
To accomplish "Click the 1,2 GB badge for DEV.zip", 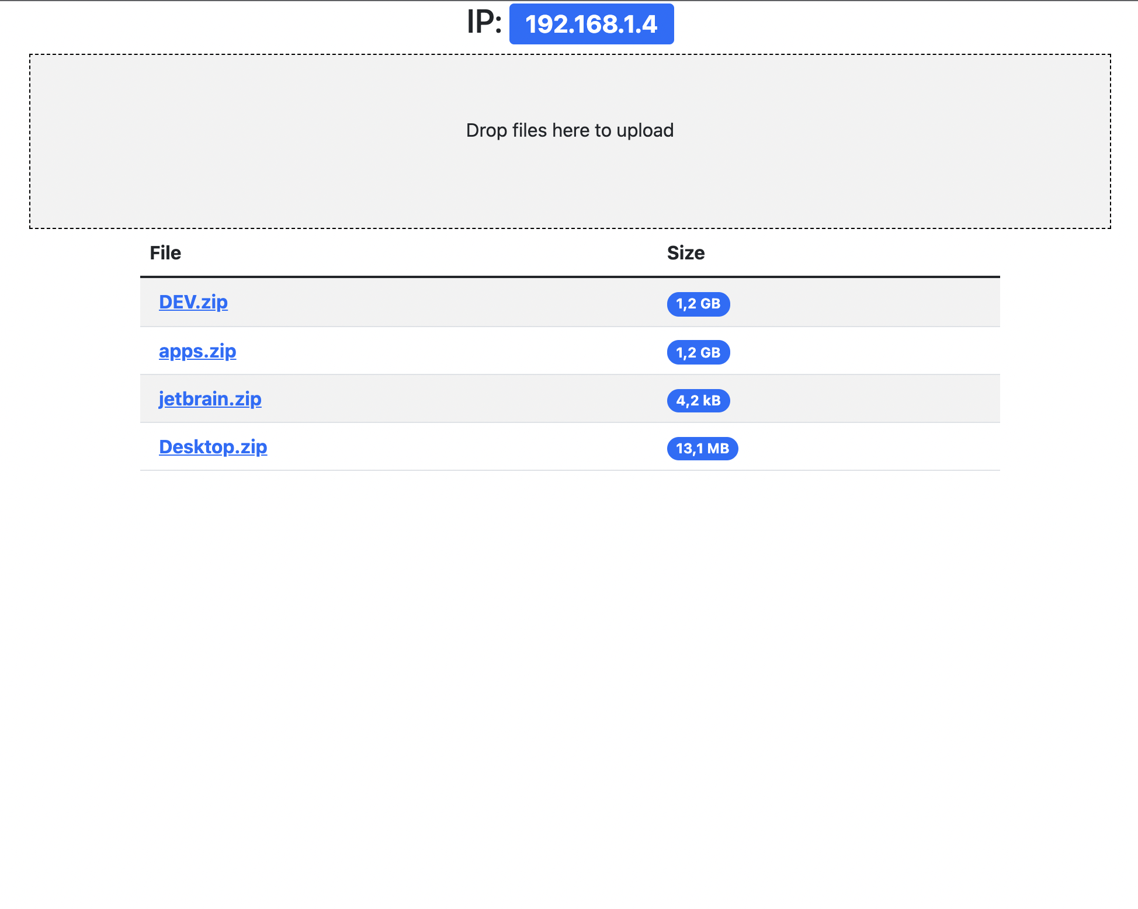I will (698, 304).
